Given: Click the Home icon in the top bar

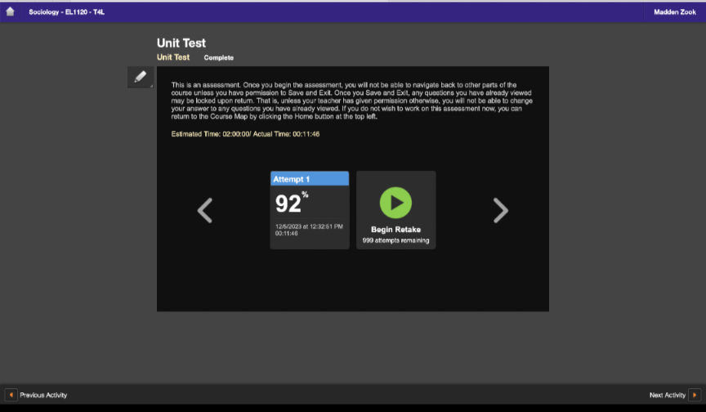Looking at the screenshot, I should (x=11, y=11).
